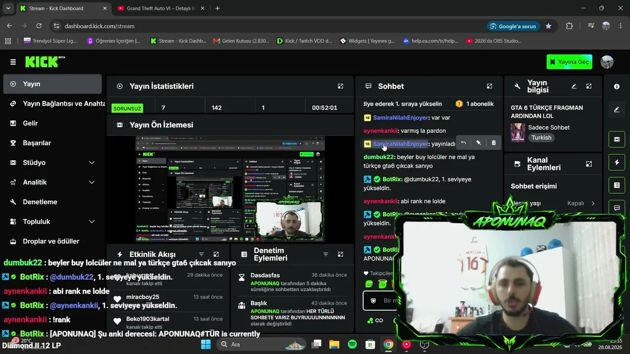
Task: Toggle the activity feed lightning widget in the right rail
Action: pyautogui.click(x=617, y=162)
